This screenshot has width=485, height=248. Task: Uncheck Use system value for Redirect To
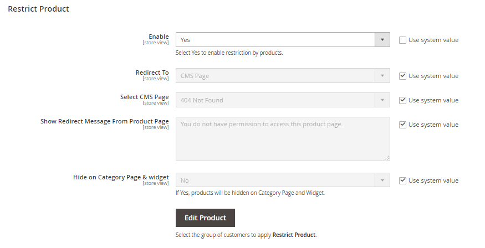click(x=402, y=76)
